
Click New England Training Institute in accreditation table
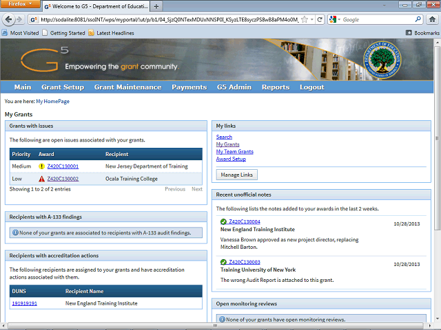tap(101, 303)
